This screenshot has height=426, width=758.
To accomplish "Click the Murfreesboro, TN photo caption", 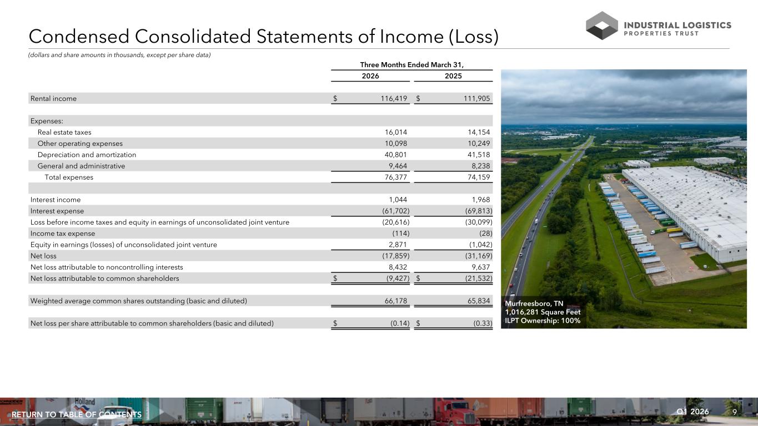I will click(x=543, y=312).
